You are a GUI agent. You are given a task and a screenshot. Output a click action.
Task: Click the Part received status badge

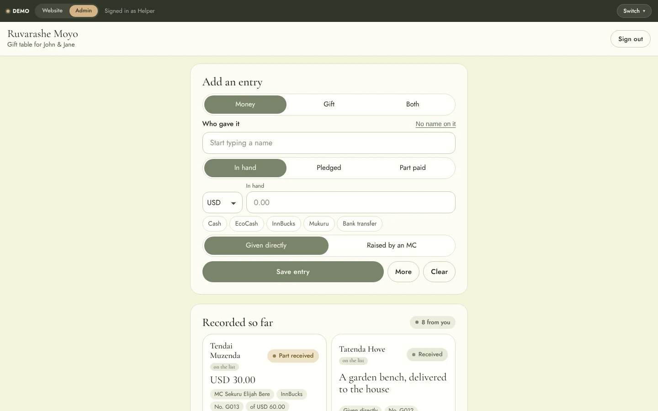[x=293, y=356]
